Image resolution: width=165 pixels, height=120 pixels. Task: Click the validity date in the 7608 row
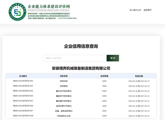point(139,116)
